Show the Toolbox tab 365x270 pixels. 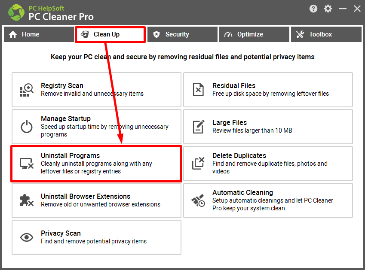pyautogui.click(x=326, y=34)
